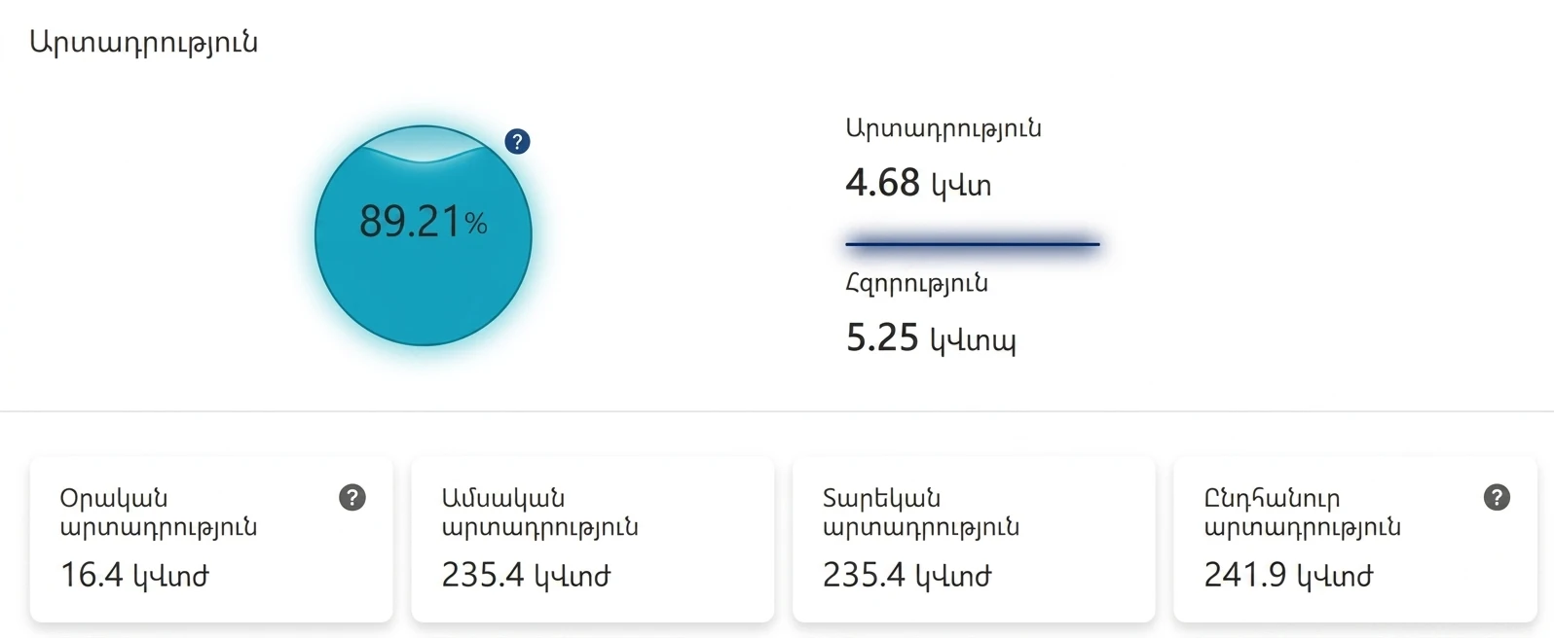Screen dimensions: 1554x638
Task: Click the help icon beside the production gauge
Action: pos(517,142)
